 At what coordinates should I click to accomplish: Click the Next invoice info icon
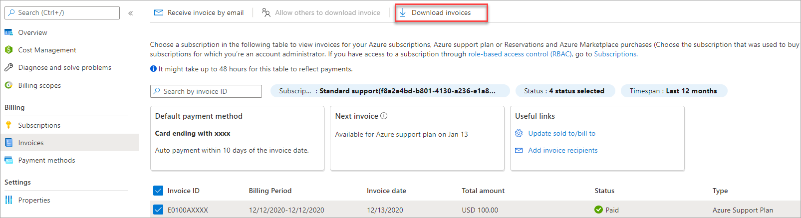coord(384,116)
